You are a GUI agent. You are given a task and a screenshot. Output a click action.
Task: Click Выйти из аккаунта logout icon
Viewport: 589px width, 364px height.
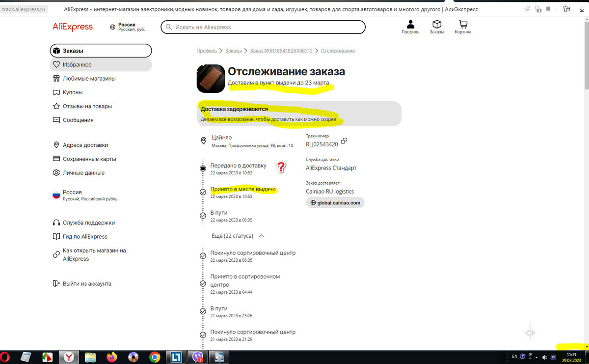[56, 283]
